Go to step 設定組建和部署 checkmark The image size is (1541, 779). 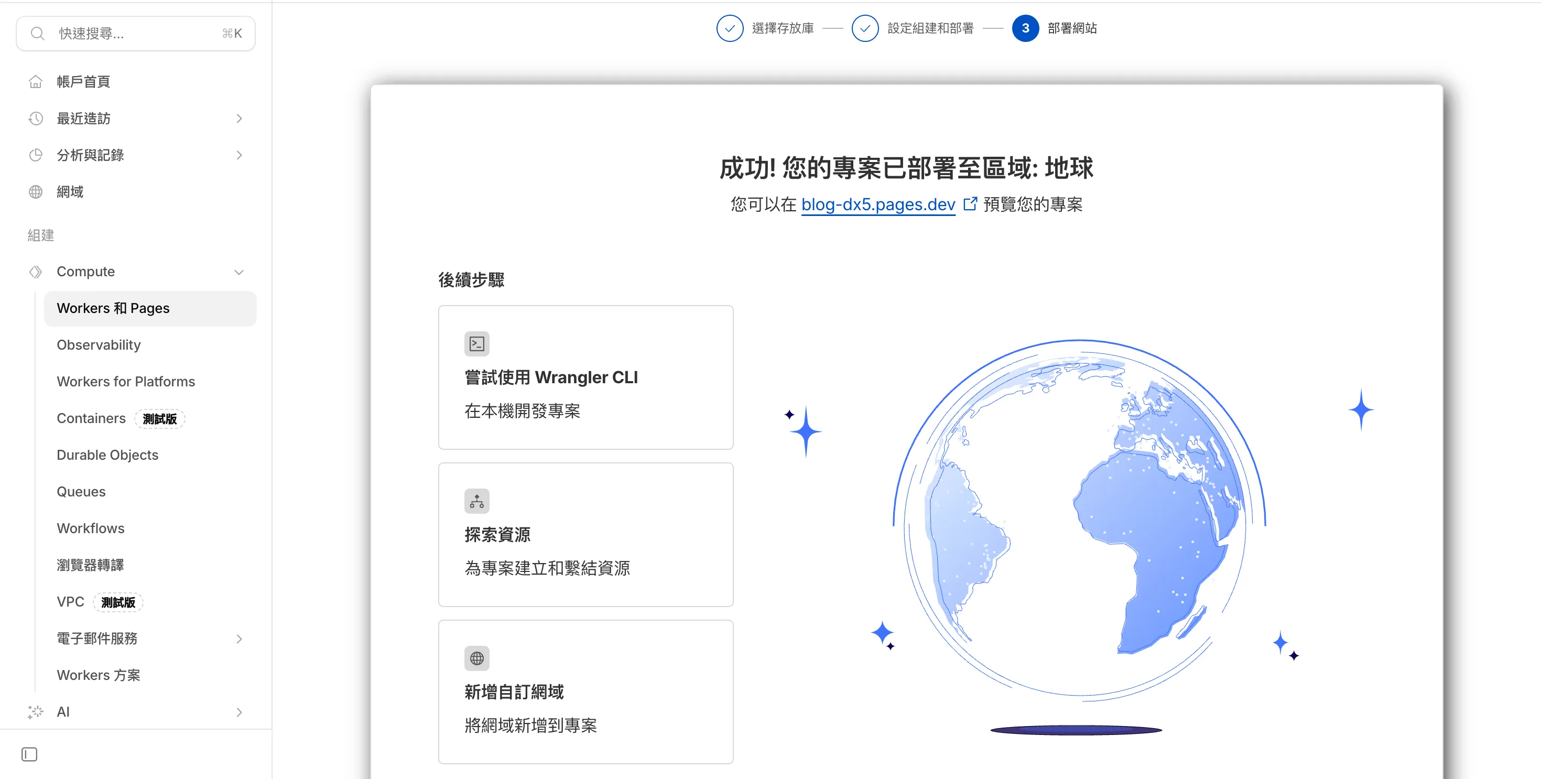(865, 28)
